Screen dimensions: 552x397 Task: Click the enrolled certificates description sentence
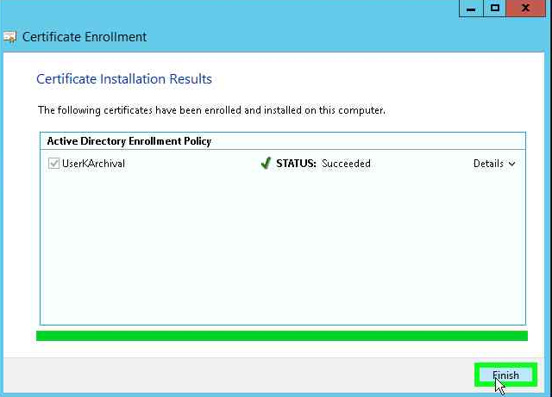211,110
